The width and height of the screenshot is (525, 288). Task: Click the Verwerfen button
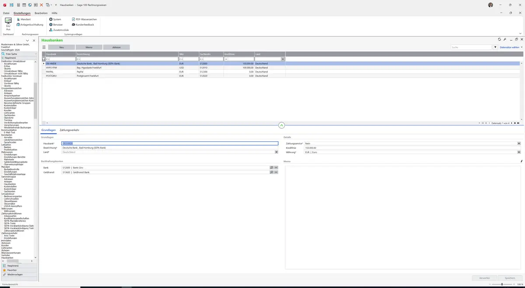(x=484, y=278)
